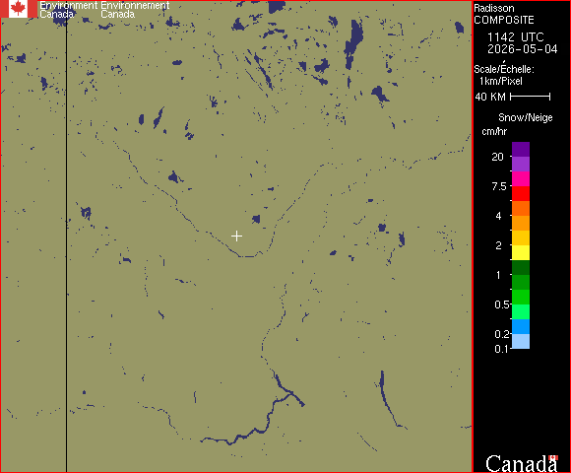
Task: Select the dark green 1 cm/hr swatch
Action: [x=521, y=267]
